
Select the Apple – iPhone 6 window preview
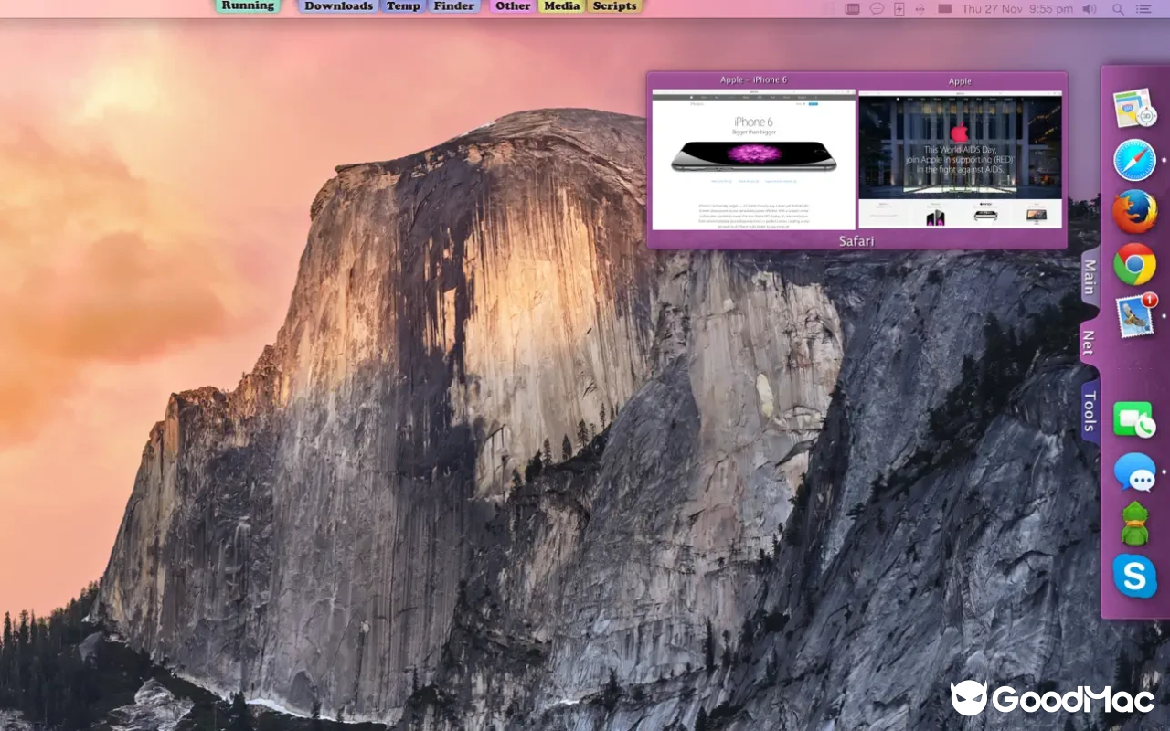click(x=753, y=159)
